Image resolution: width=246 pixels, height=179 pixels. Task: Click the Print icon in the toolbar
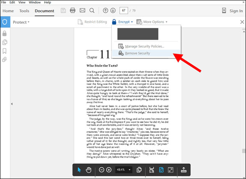73,10
